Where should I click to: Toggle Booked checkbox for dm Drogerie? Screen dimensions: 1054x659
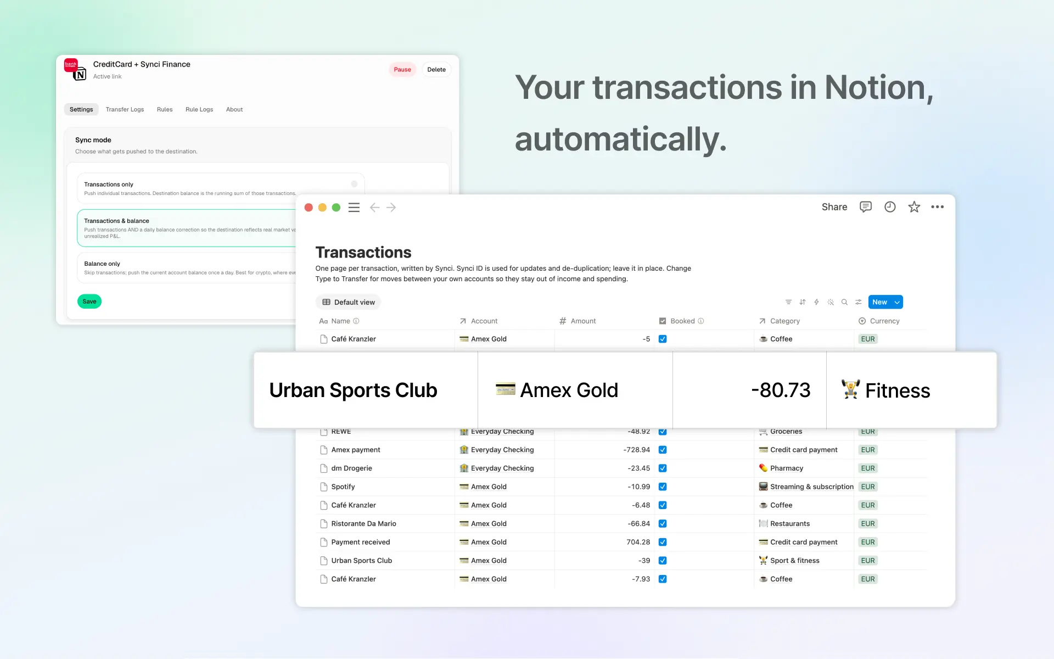663,468
